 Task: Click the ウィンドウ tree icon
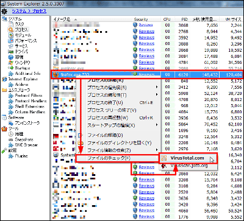10,63
